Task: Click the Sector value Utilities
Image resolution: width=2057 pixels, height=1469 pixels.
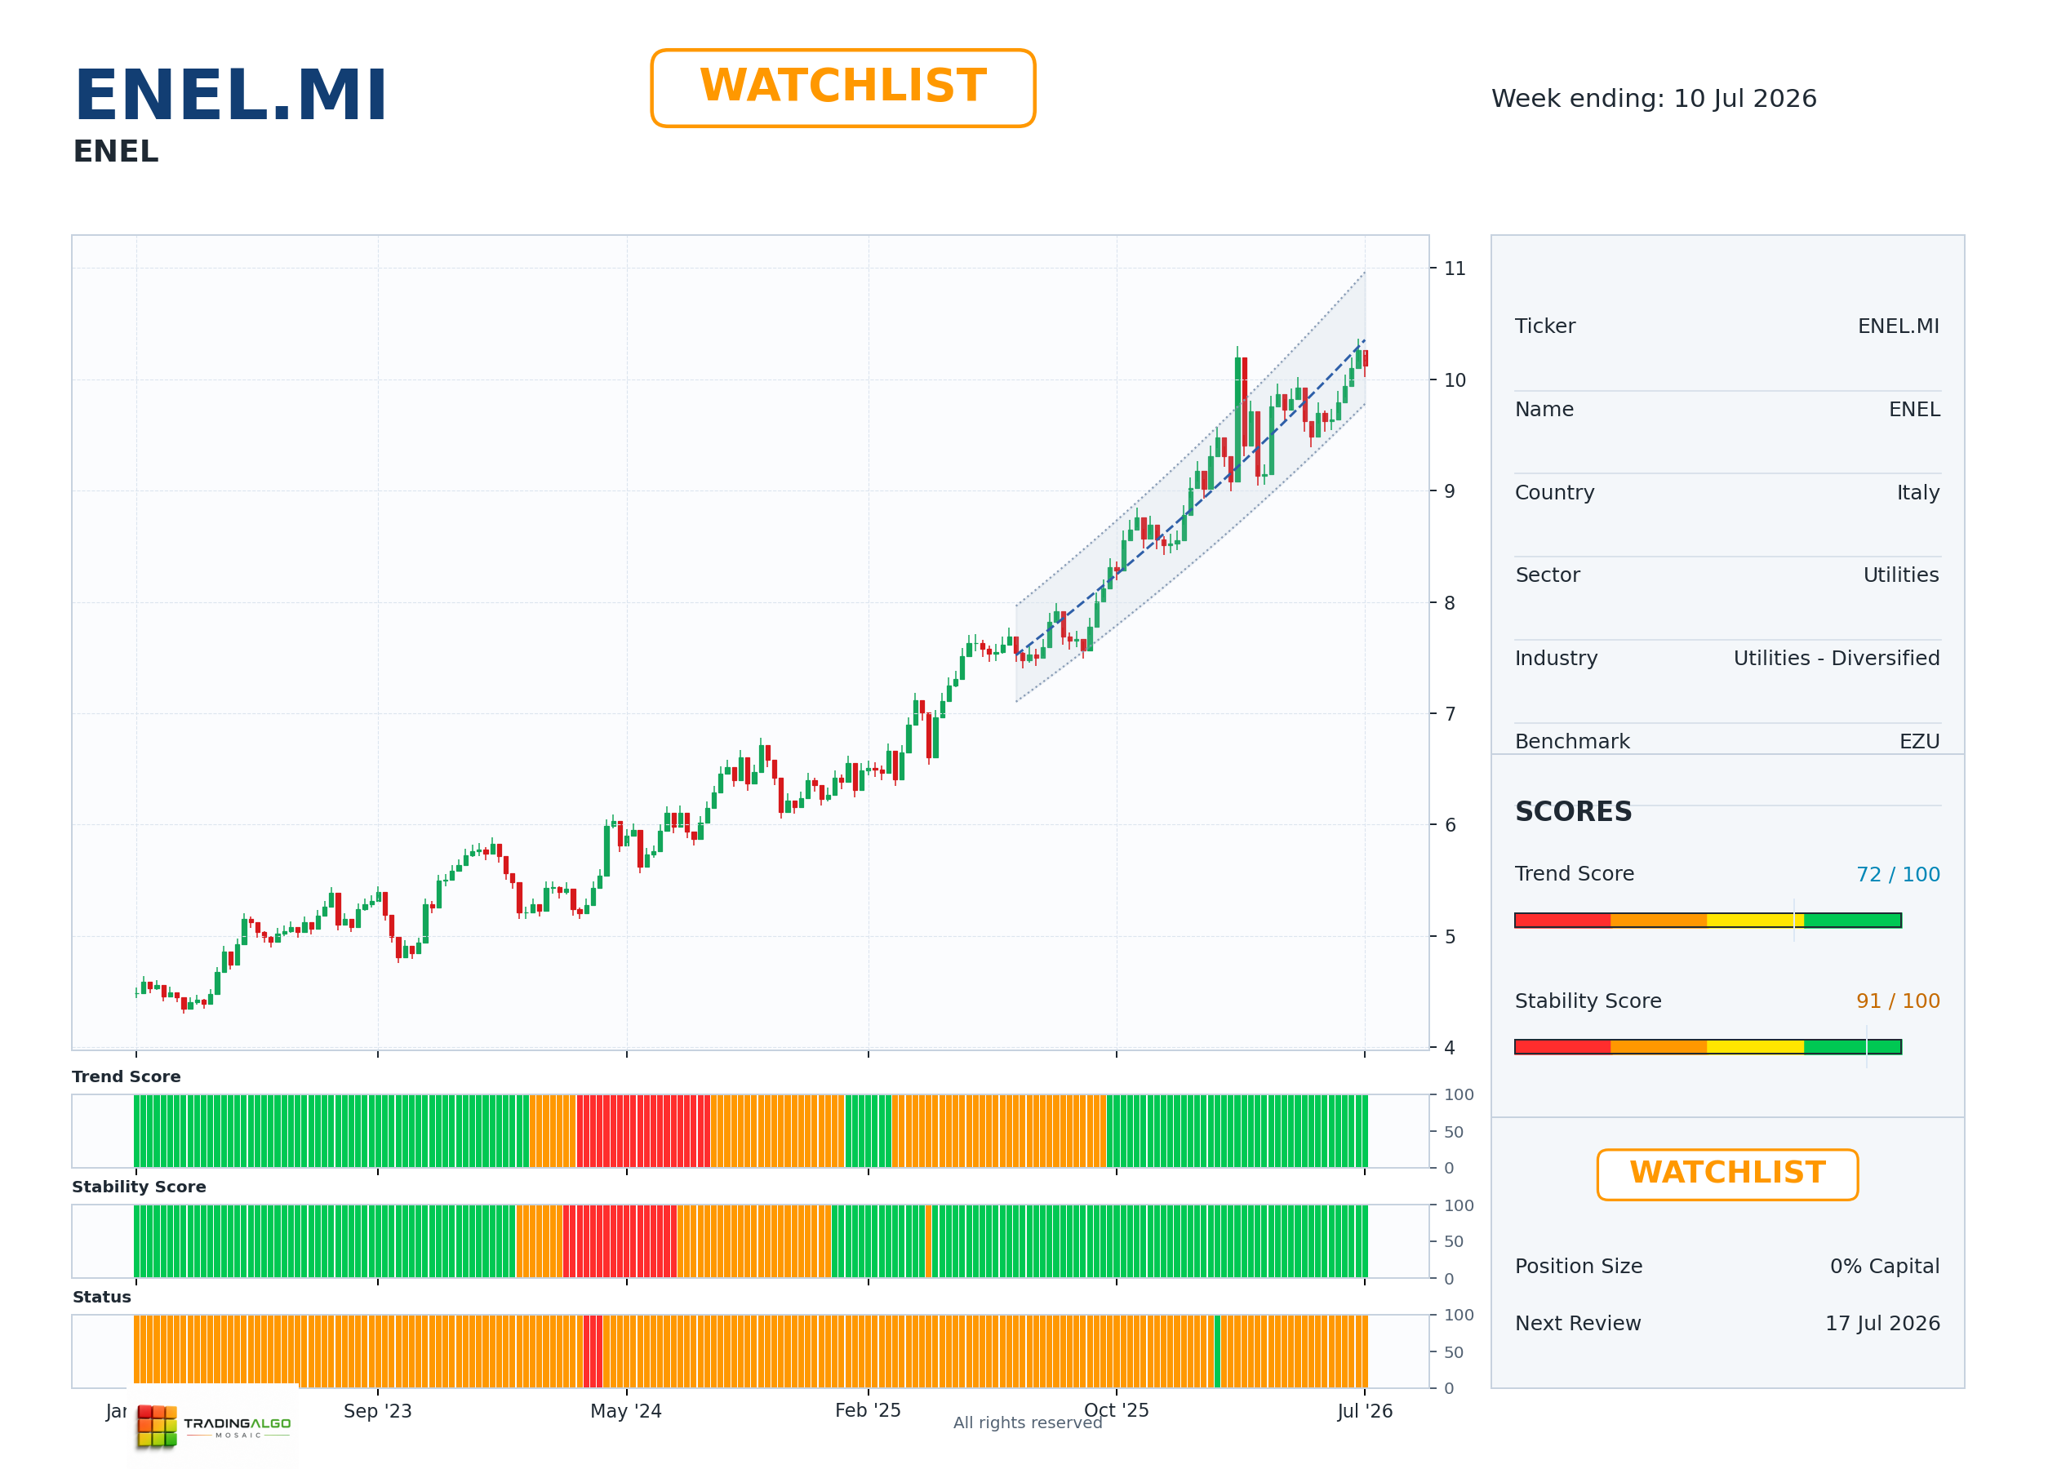Action: [x=1900, y=575]
